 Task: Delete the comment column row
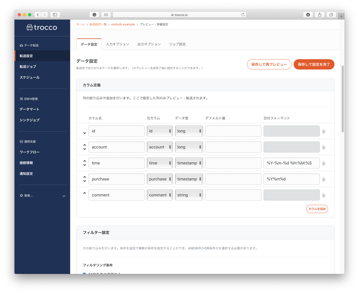324,195
